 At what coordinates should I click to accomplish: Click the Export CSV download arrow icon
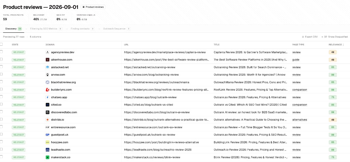tap(303, 37)
